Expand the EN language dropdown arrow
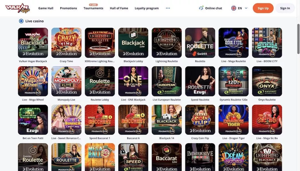Image resolution: width=300 pixels, height=171 pixels. [x=246, y=8]
